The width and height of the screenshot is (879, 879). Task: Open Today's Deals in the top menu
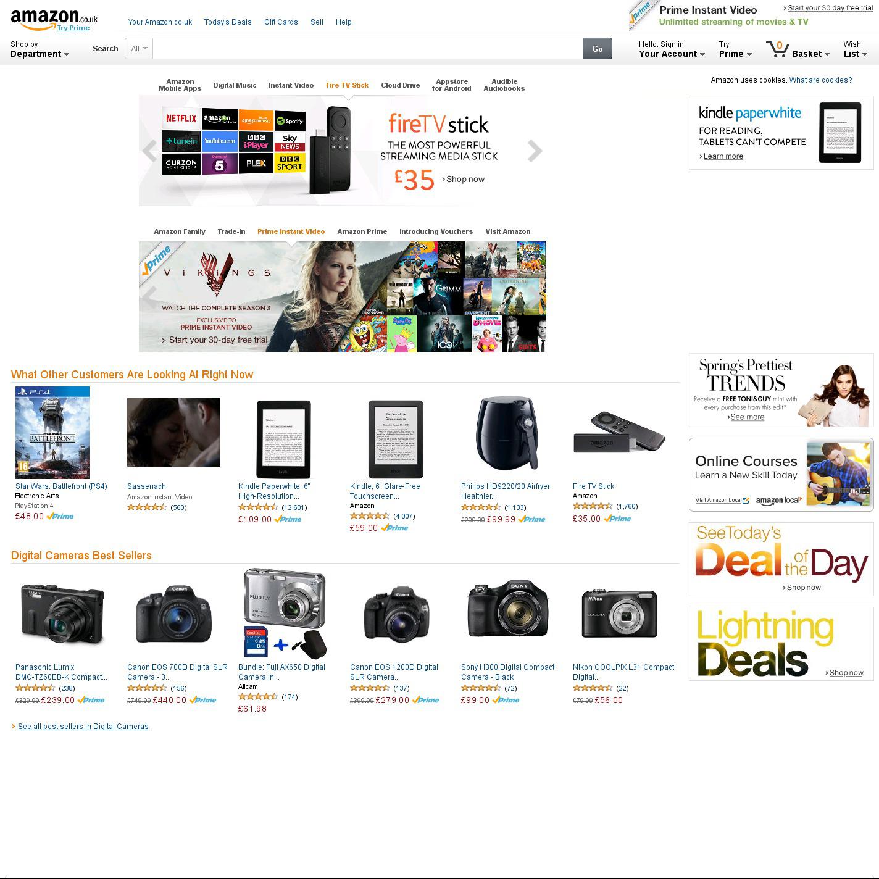click(x=228, y=22)
